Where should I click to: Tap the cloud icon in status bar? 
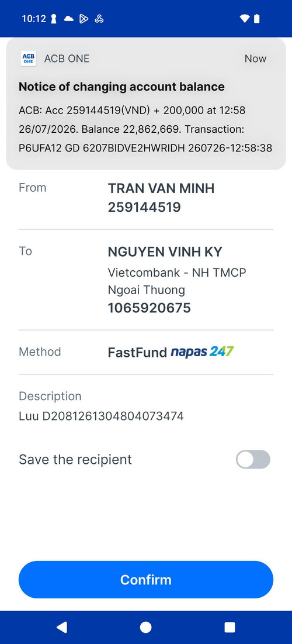tap(68, 19)
